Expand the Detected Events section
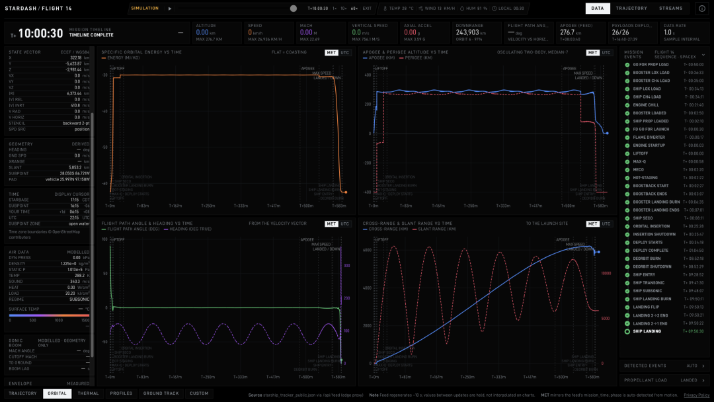Viewport: 714px width, 402px height. pos(664,366)
